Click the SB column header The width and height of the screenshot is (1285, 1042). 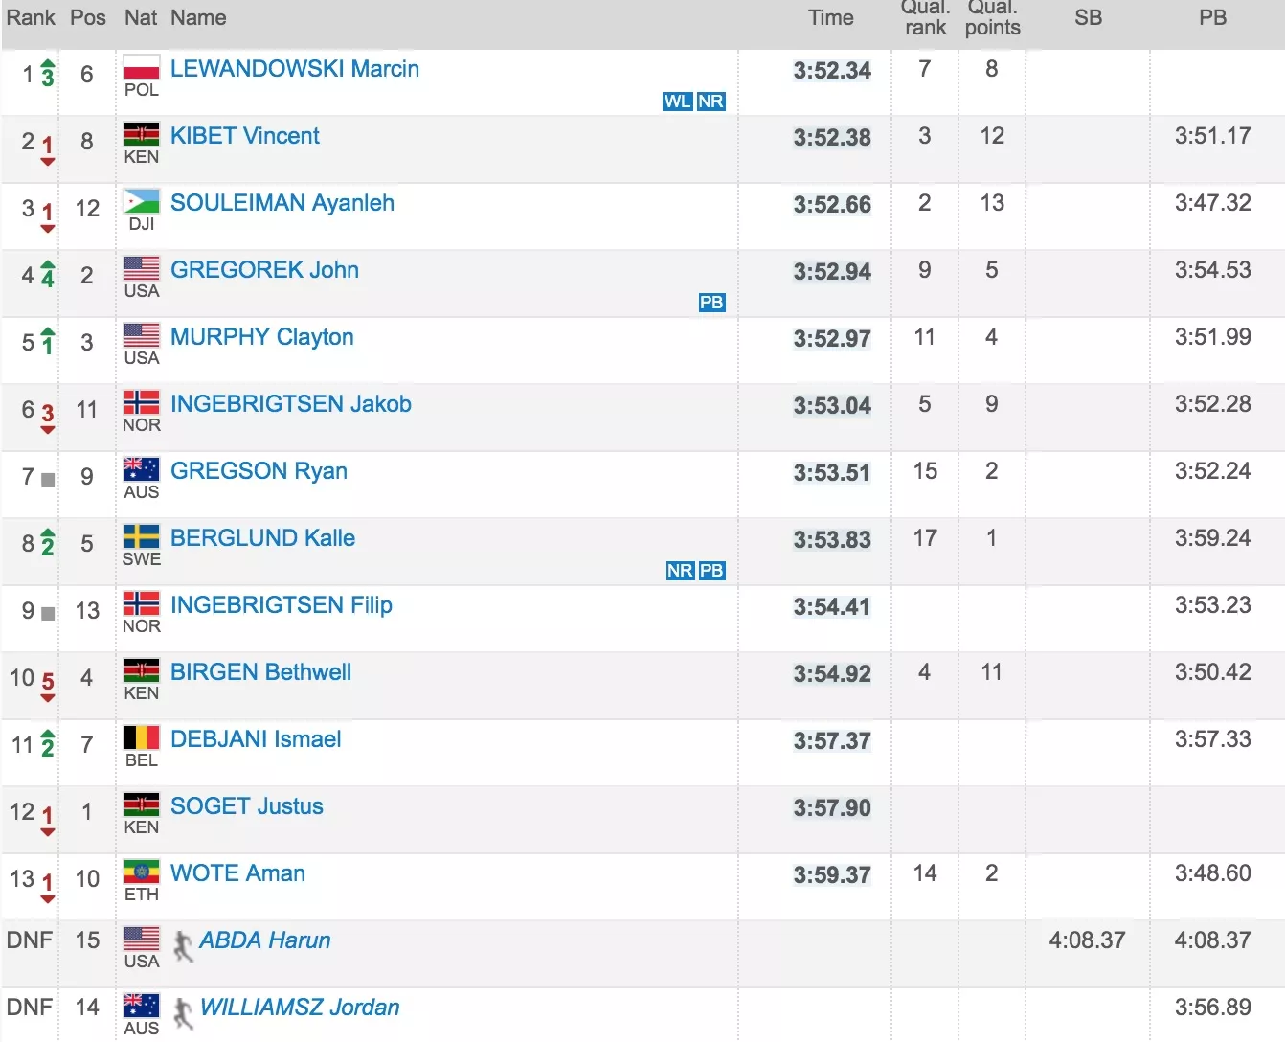[x=1088, y=18]
